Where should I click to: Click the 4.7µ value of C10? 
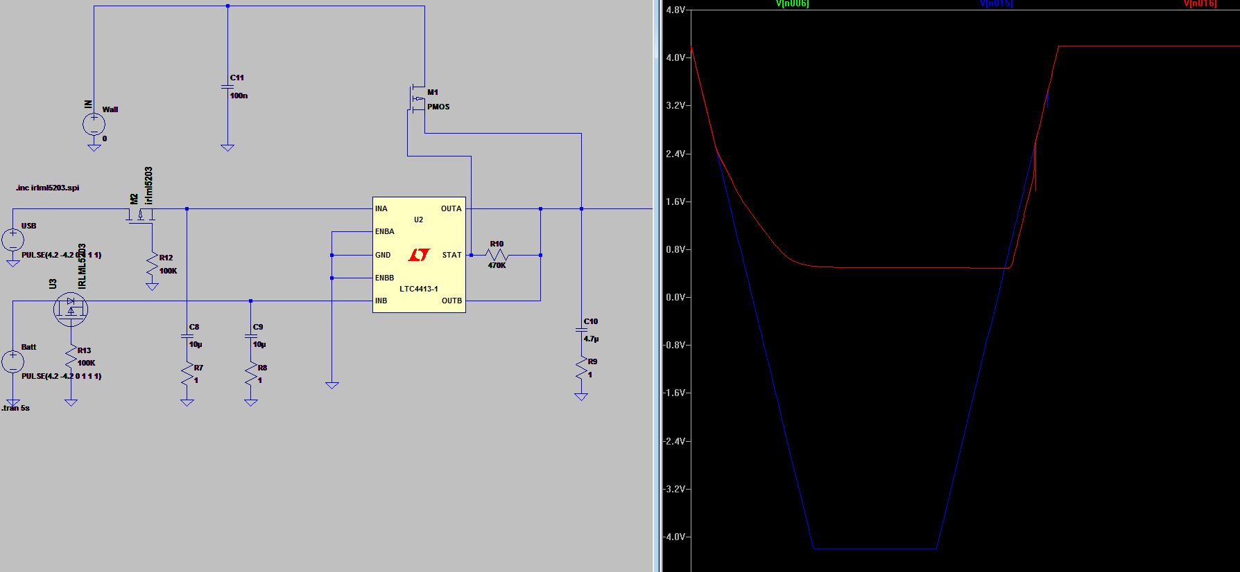591,339
